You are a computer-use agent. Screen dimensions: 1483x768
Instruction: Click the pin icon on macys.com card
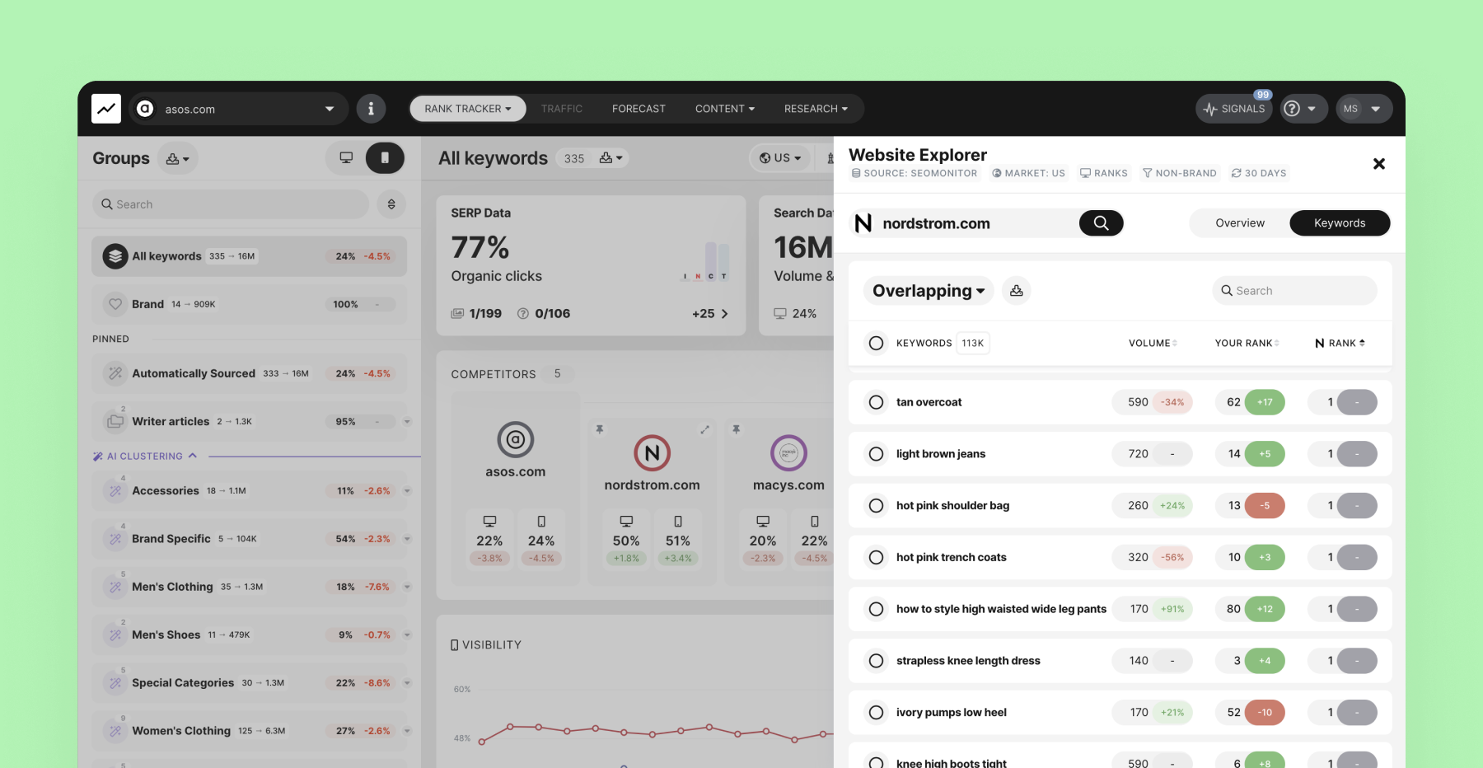tap(736, 429)
